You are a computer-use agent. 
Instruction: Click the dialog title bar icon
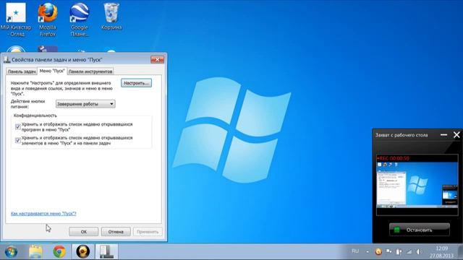click(7, 59)
